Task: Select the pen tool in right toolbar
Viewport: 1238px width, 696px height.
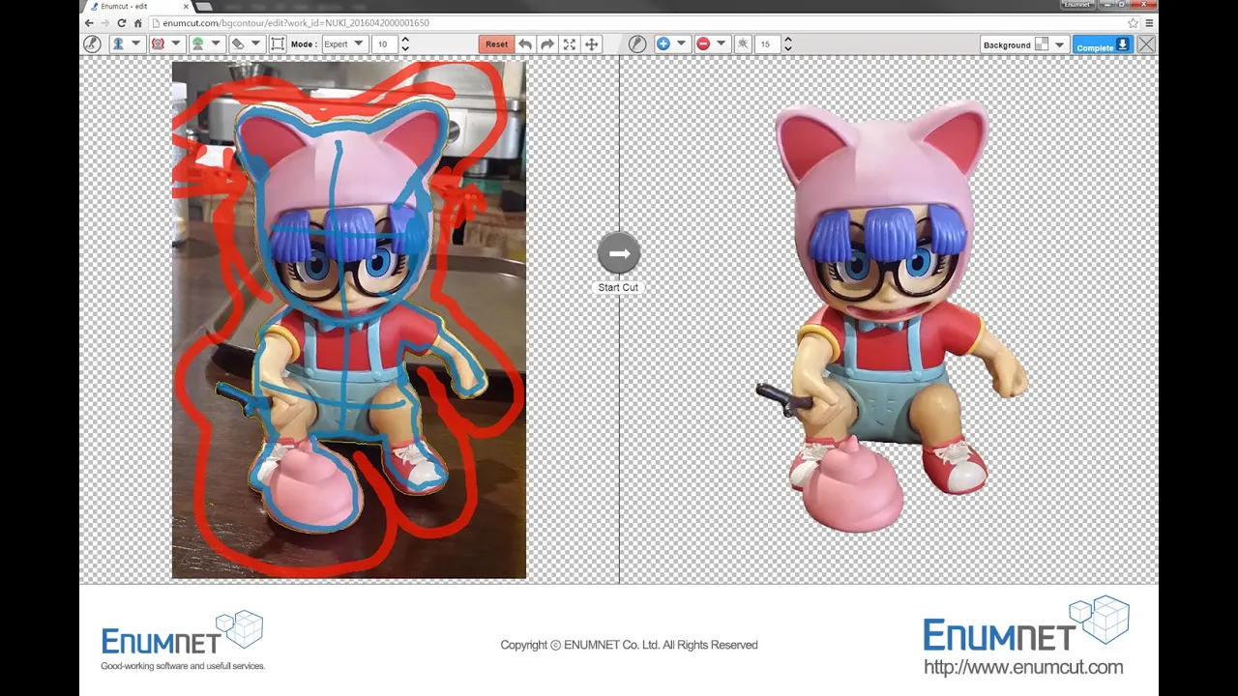Action: click(637, 43)
